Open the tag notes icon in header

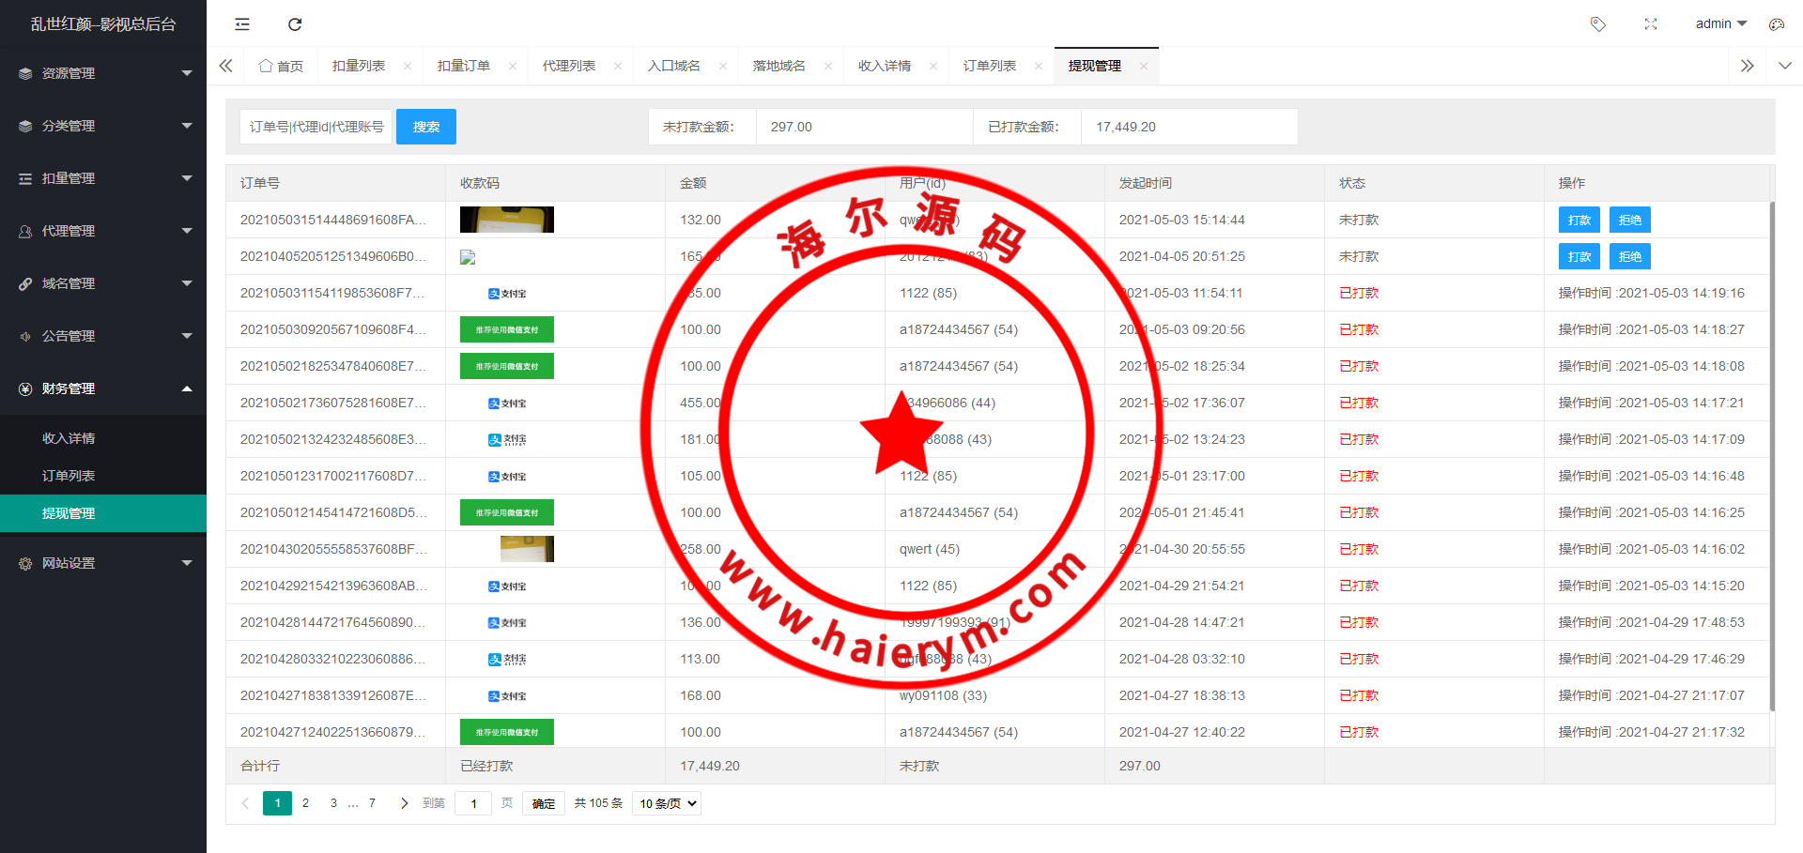tap(1597, 24)
